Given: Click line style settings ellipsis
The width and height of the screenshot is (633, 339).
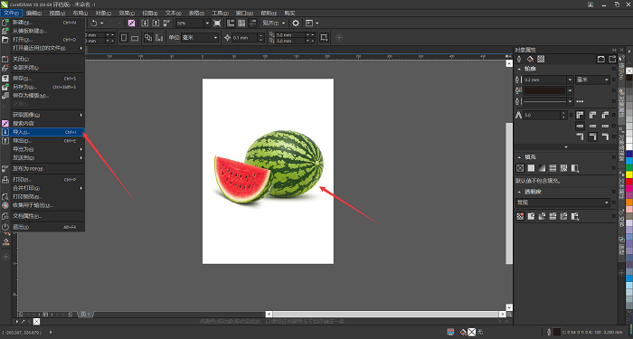Looking at the screenshot, I should coord(580,101).
